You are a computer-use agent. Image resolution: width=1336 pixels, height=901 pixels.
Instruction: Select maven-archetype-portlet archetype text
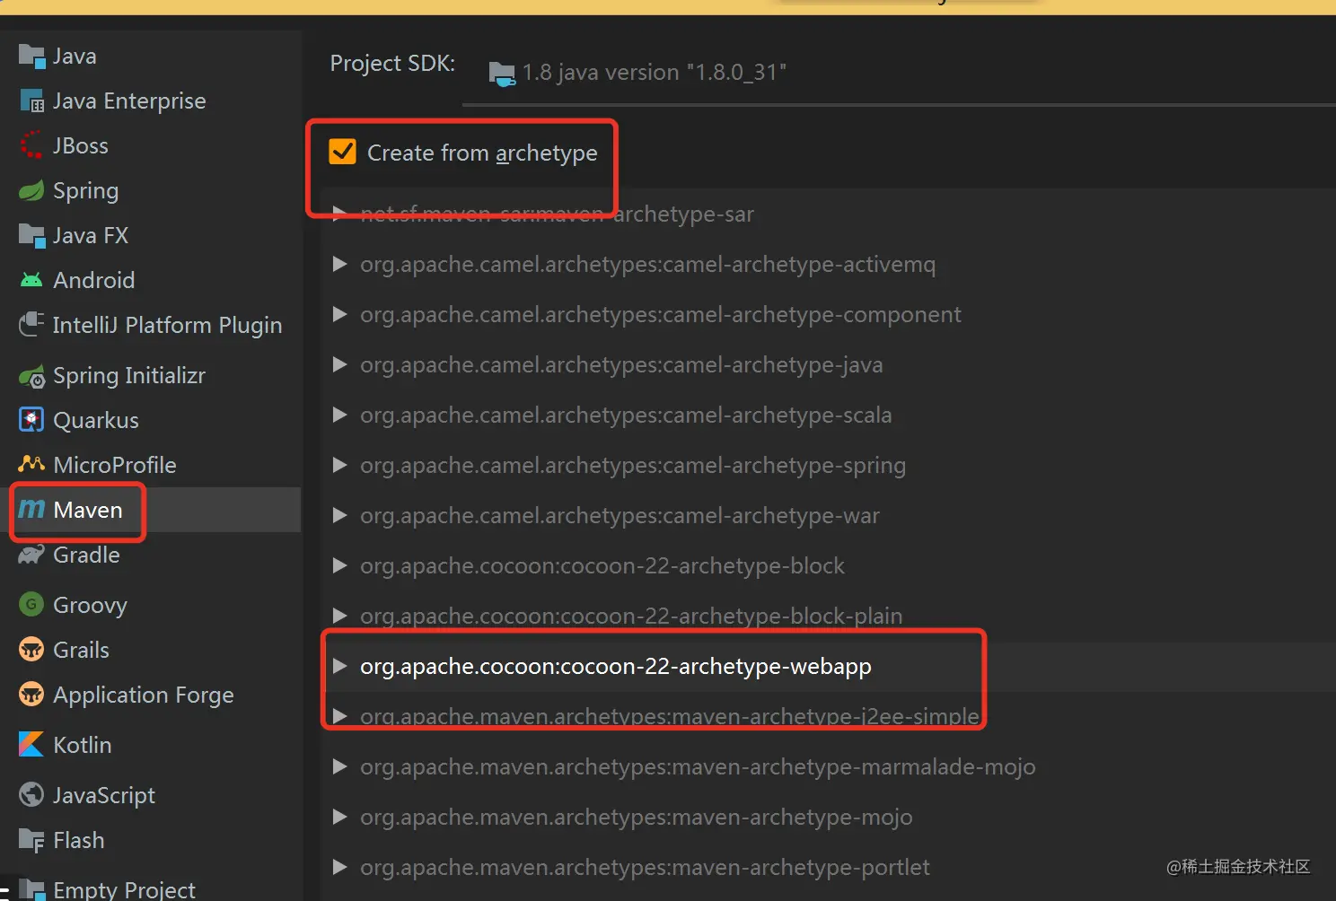pyautogui.click(x=645, y=868)
